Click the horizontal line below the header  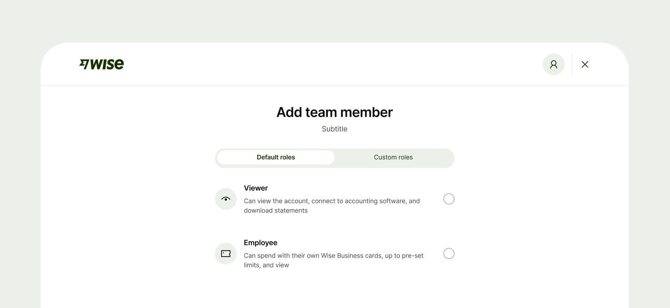[334, 86]
